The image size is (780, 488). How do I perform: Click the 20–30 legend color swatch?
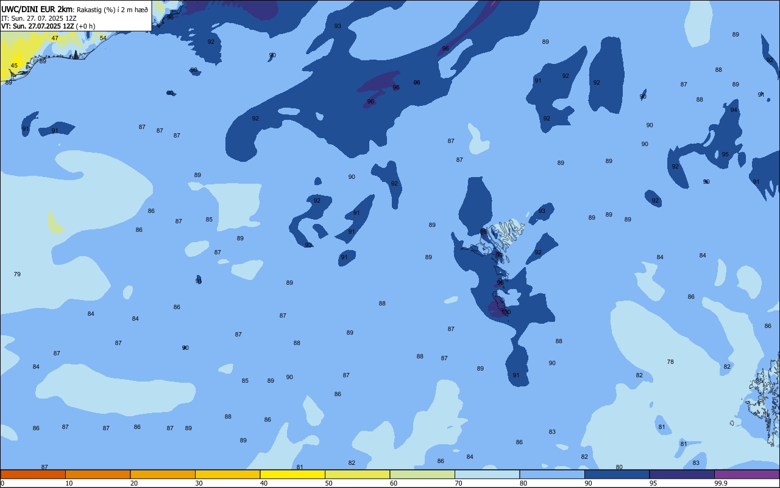[x=163, y=474]
